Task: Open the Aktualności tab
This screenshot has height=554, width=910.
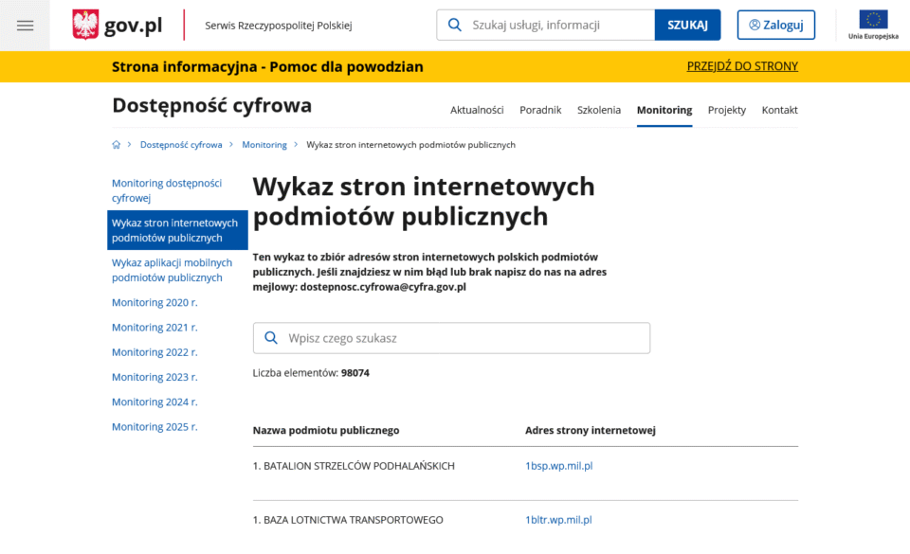Action: pyautogui.click(x=477, y=110)
